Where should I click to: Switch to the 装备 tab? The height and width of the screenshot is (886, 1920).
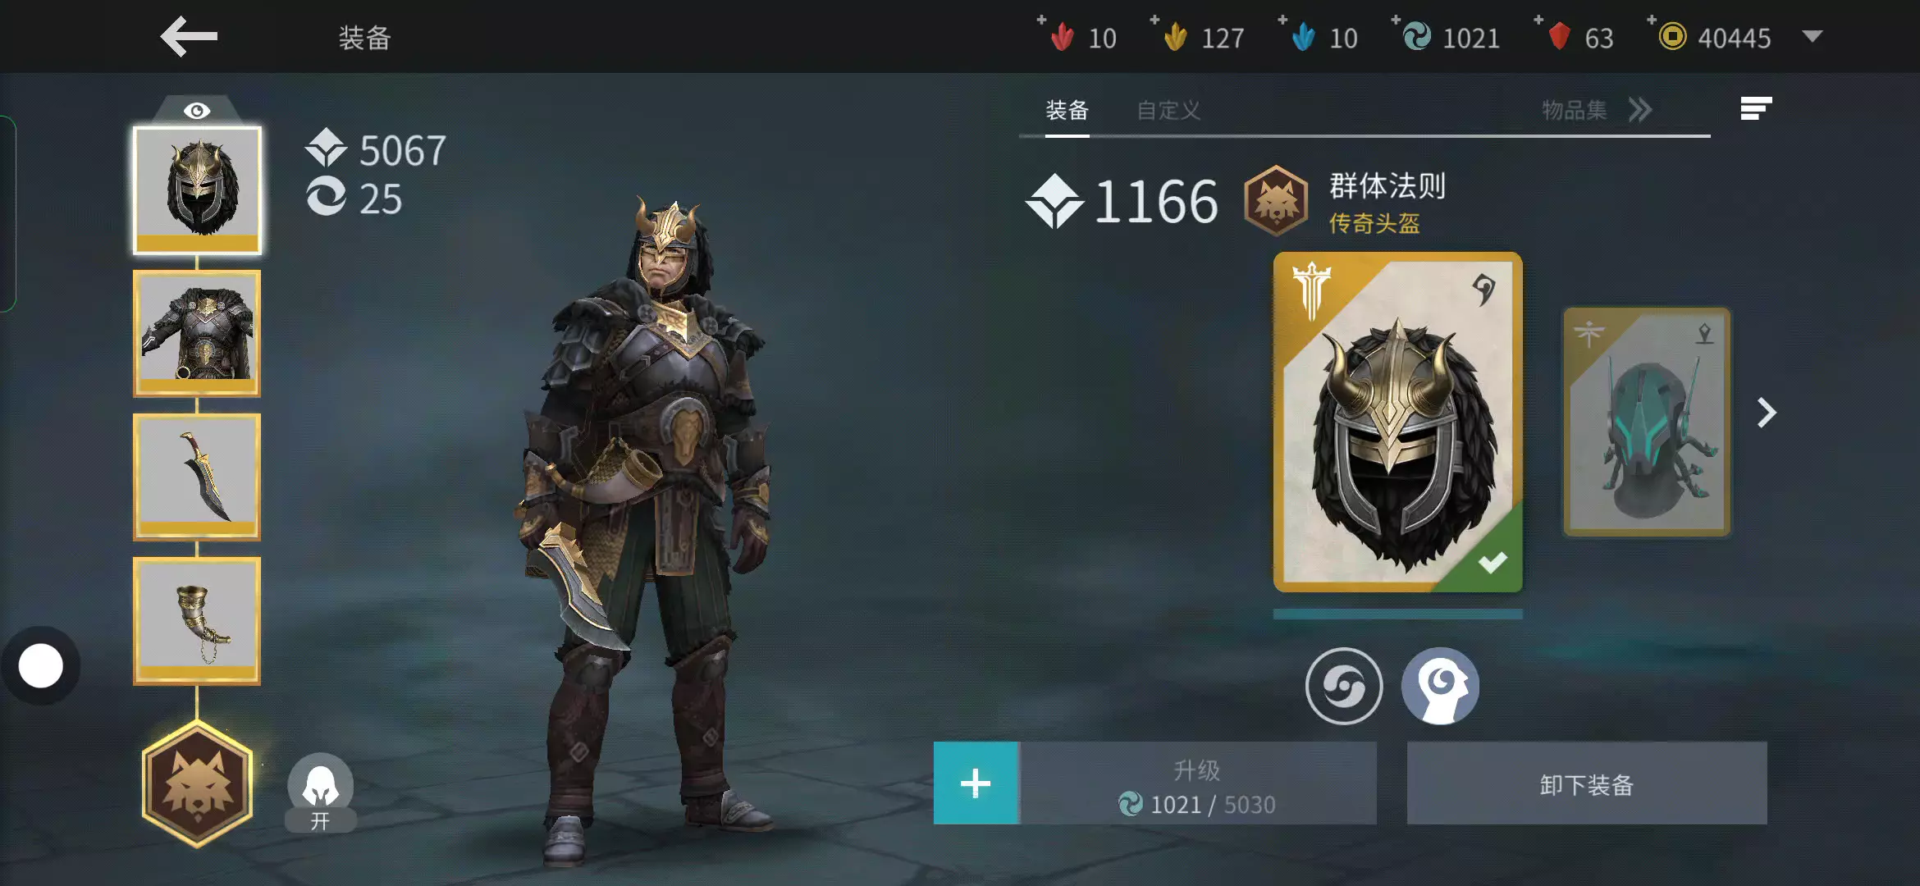tap(1067, 110)
